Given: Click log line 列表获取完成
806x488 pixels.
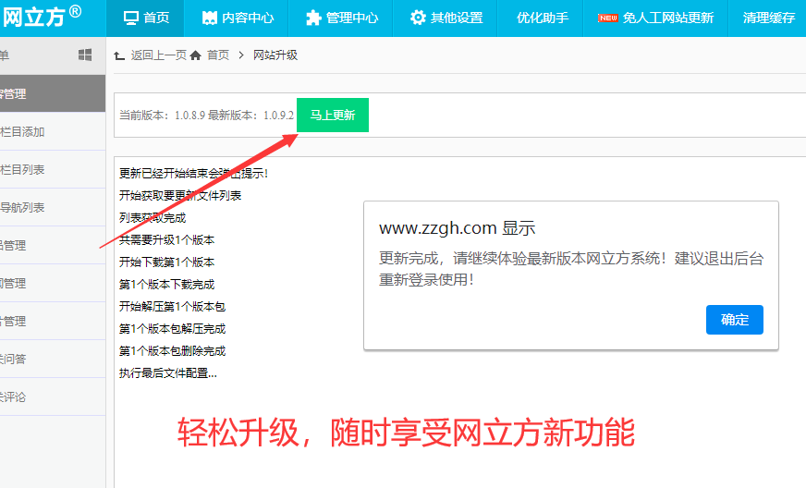Looking at the screenshot, I should tap(153, 218).
